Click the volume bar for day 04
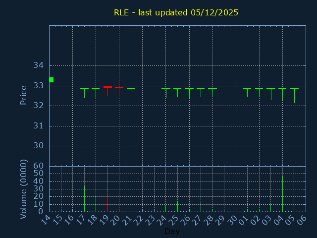 pyautogui.click(x=282, y=194)
